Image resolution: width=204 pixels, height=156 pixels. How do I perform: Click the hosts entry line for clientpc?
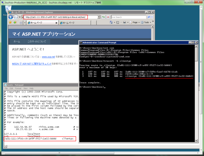point(39,139)
